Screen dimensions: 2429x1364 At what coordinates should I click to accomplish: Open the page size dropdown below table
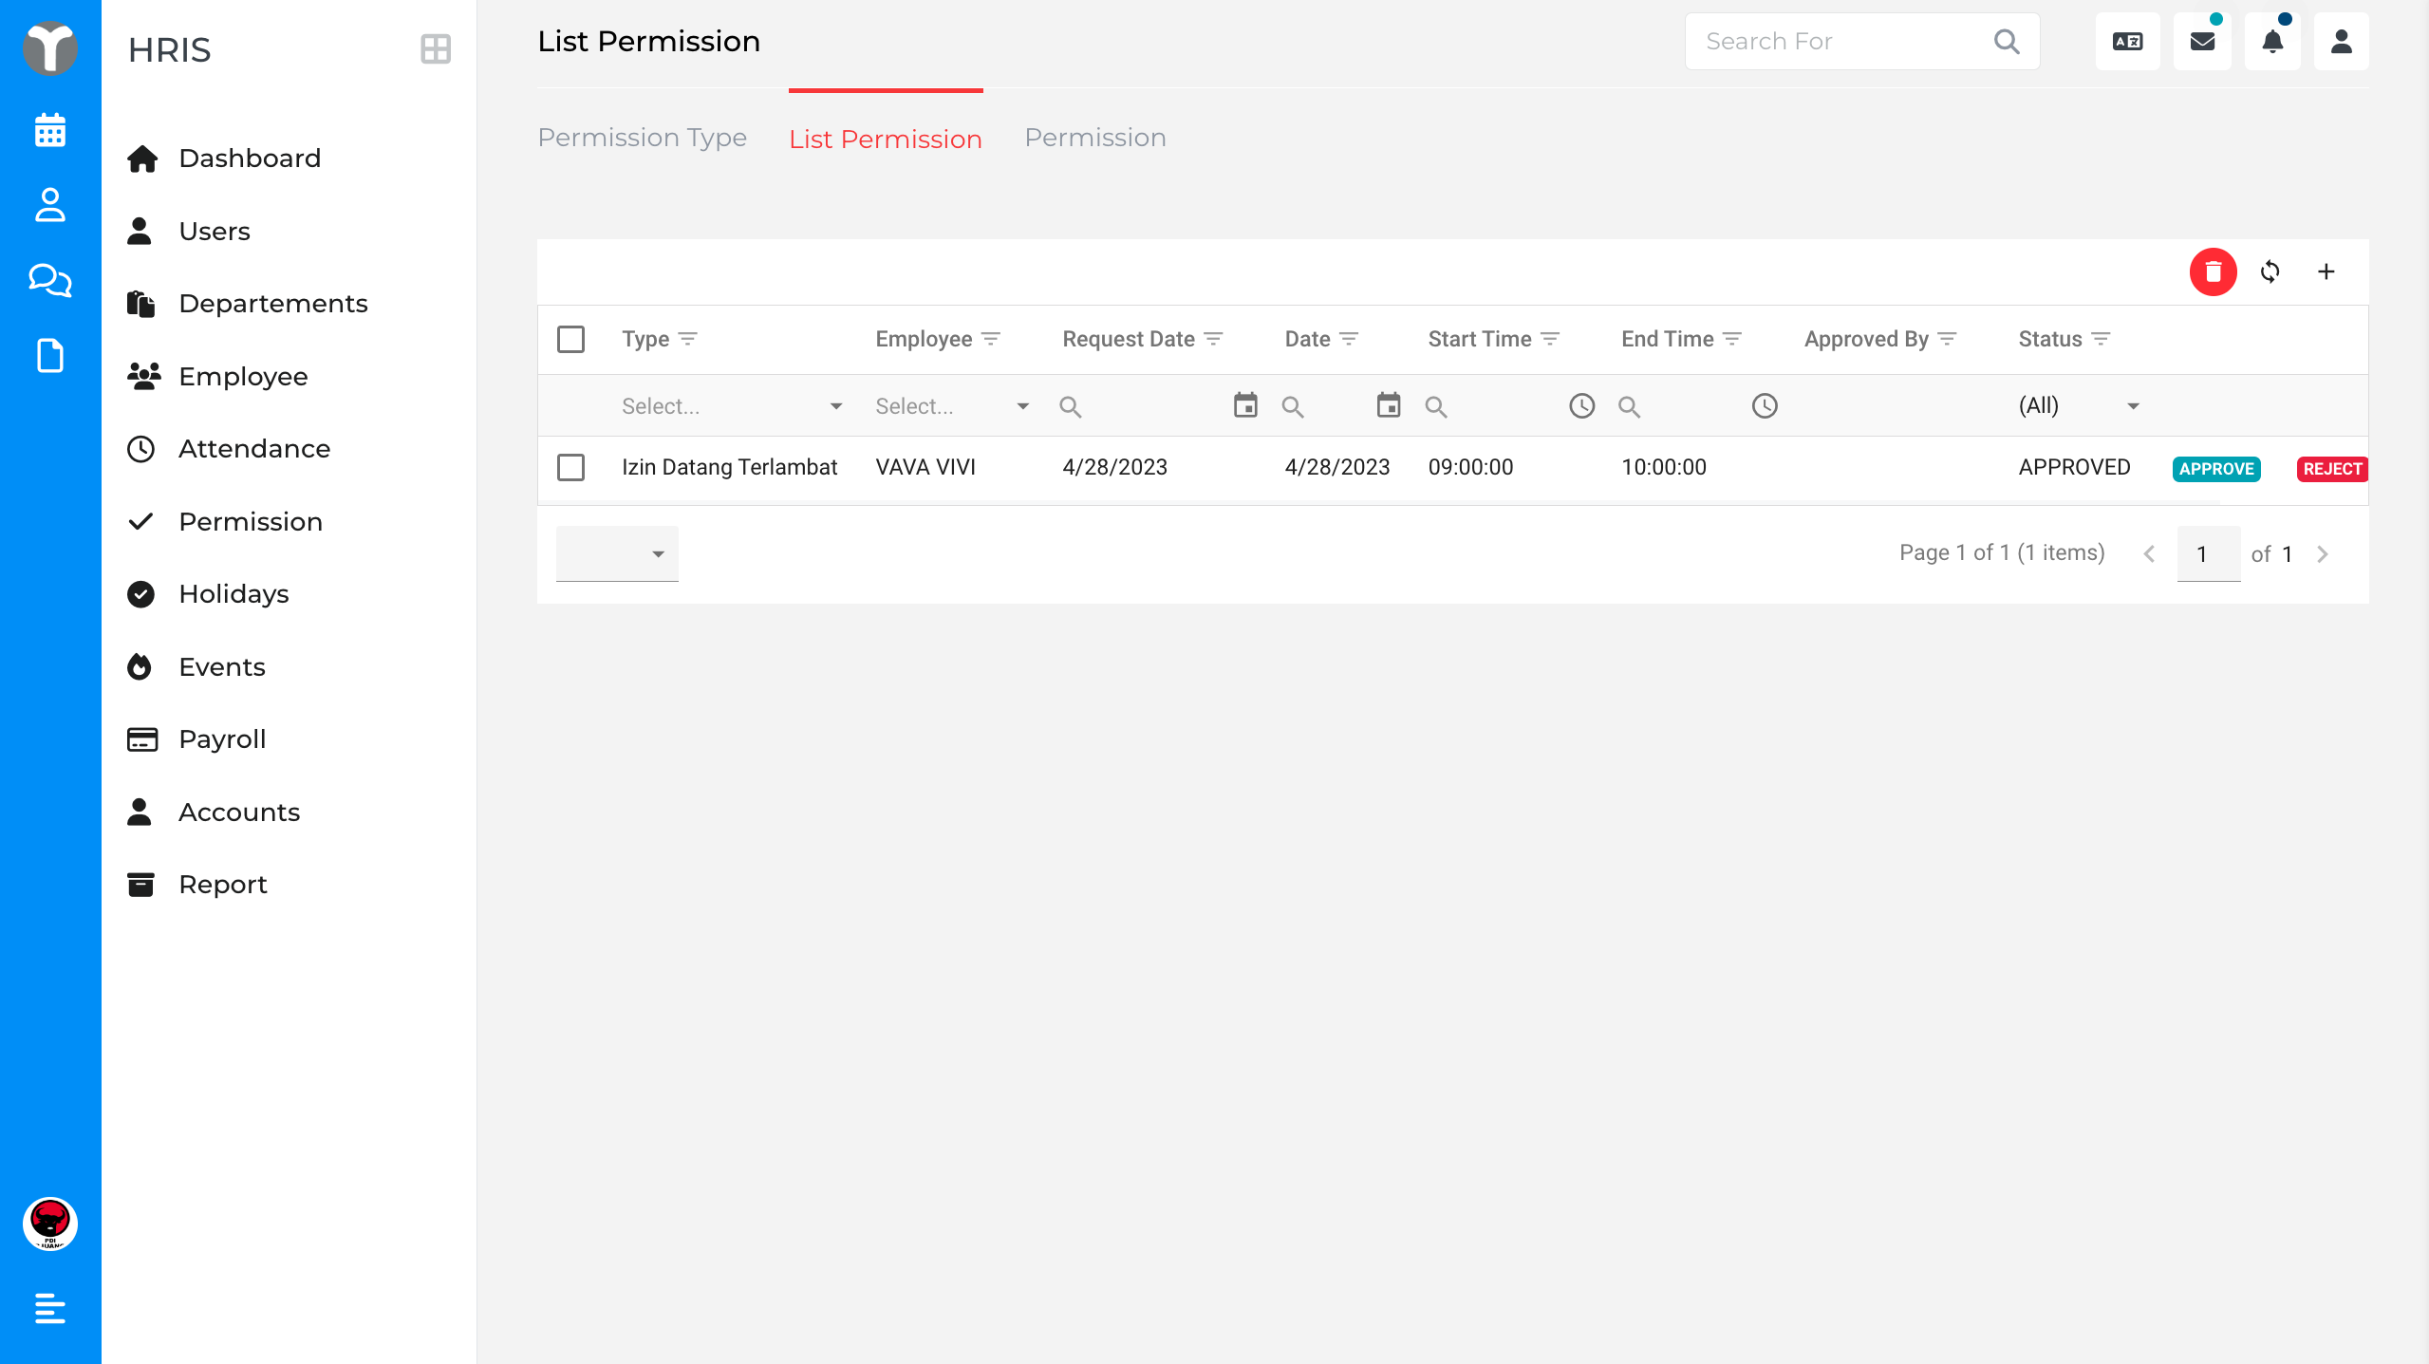tap(617, 553)
